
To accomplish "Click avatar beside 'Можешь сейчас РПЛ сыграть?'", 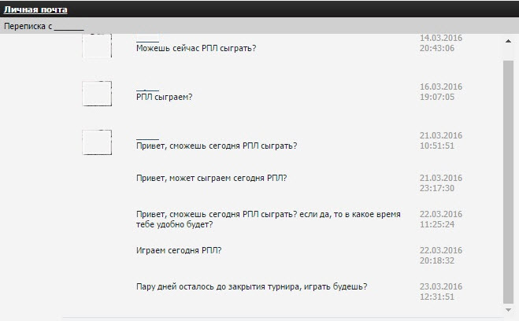I will [97, 46].
